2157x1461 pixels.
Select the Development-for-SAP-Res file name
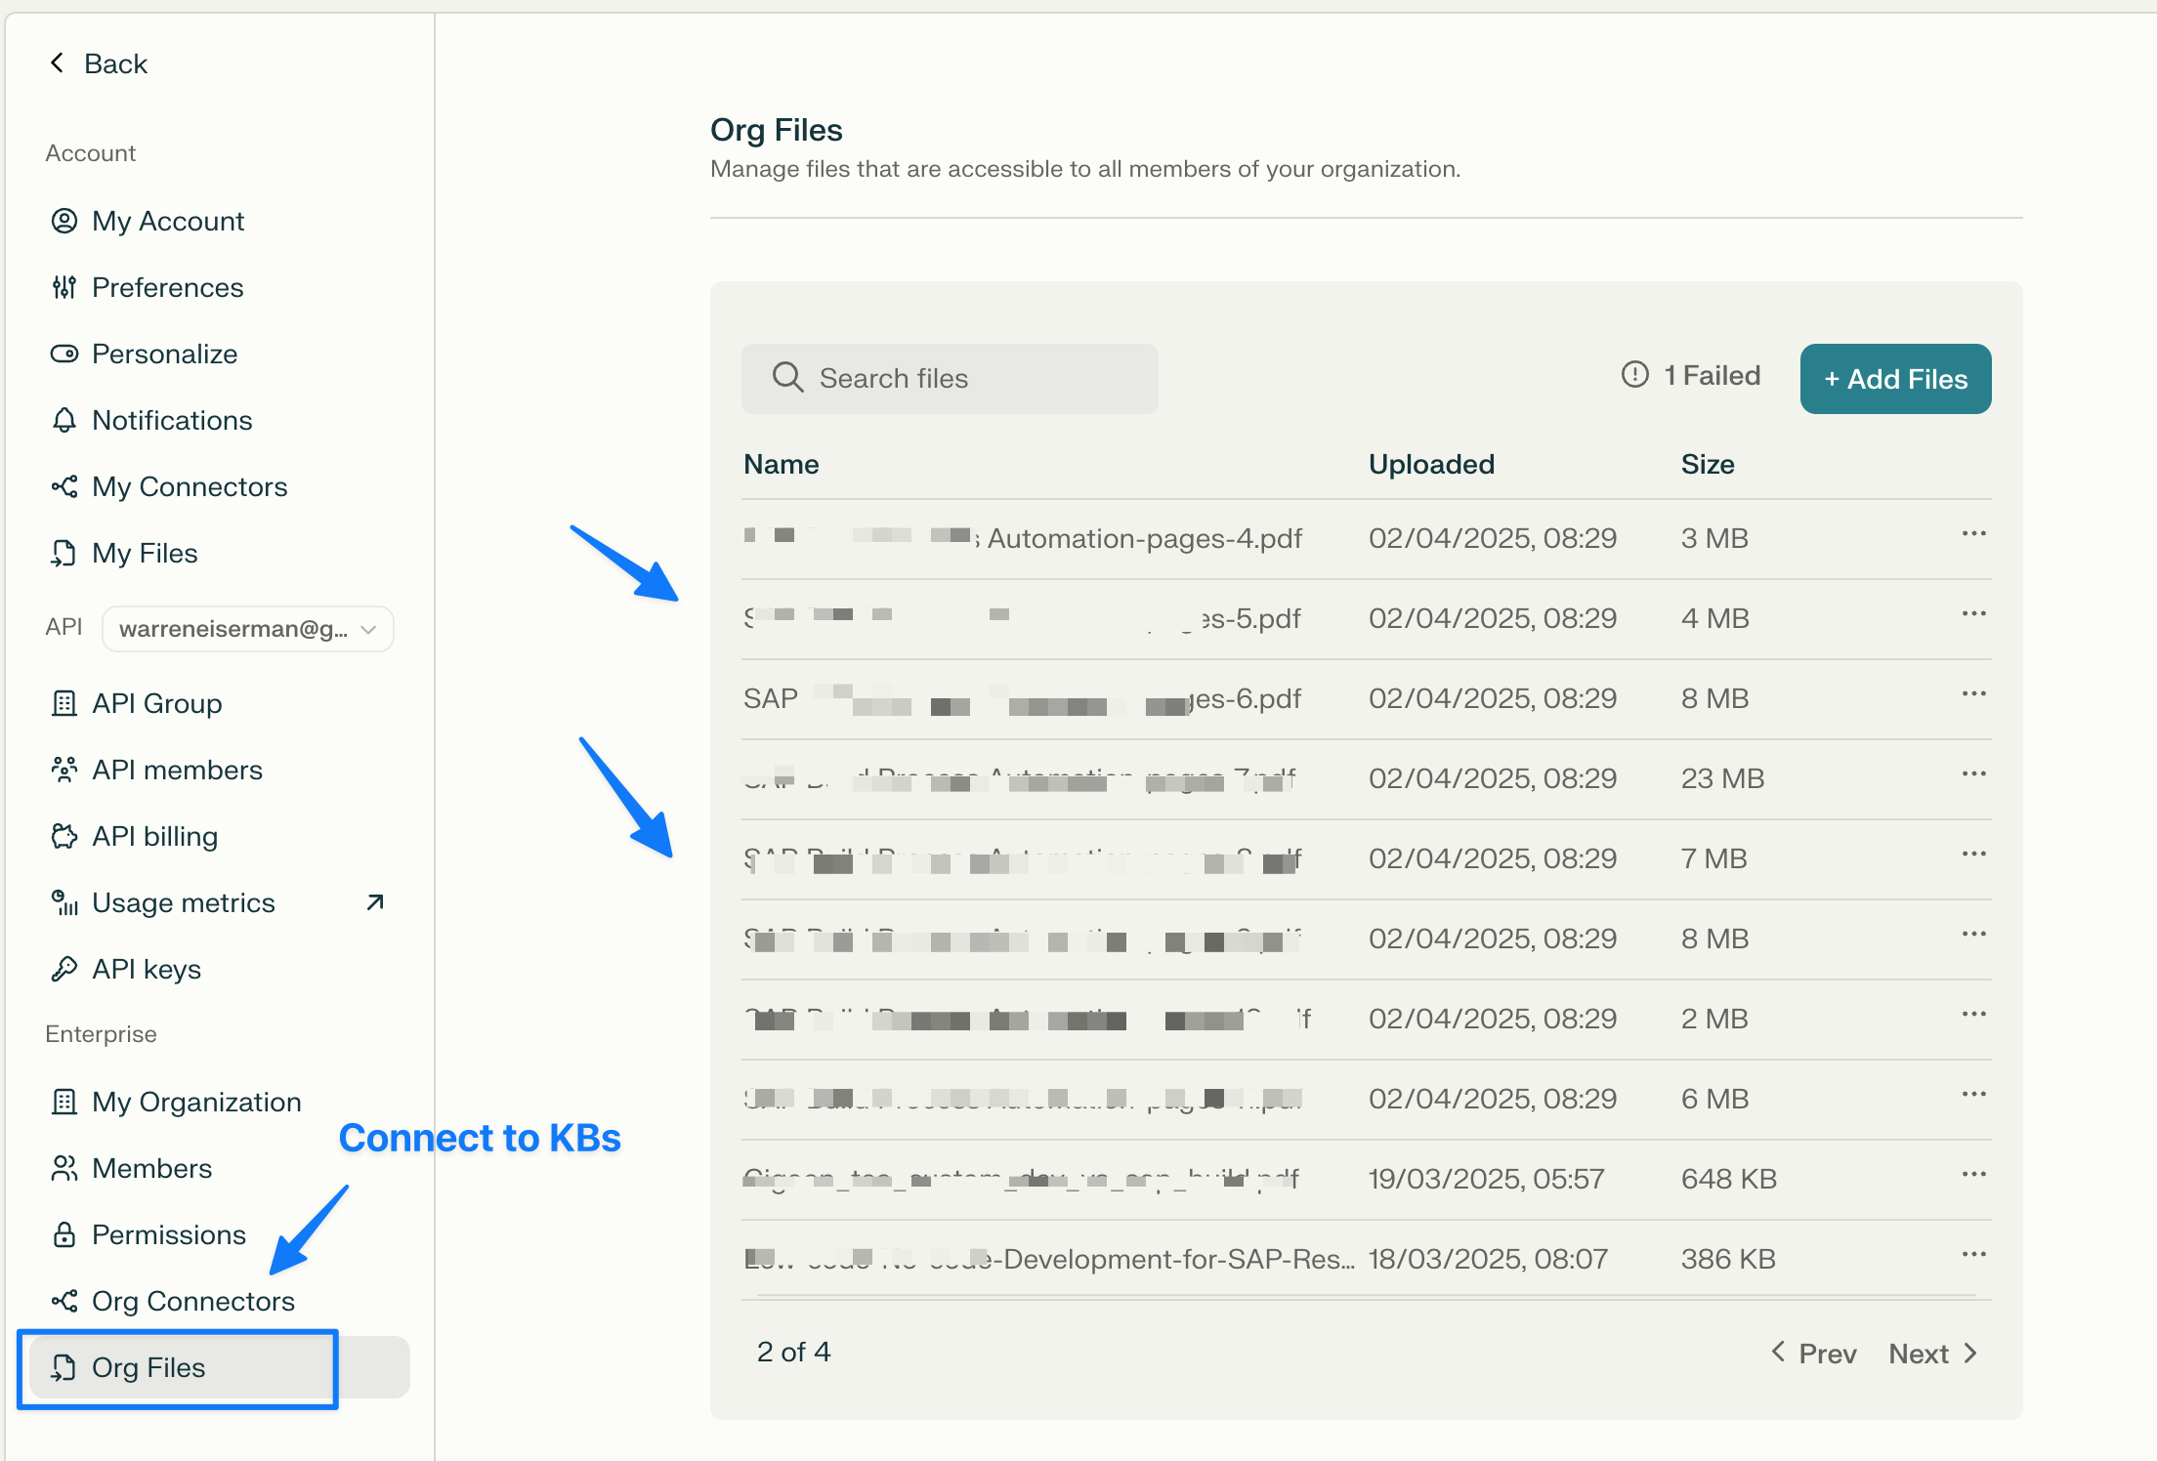pyautogui.click(x=1049, y=1259)
